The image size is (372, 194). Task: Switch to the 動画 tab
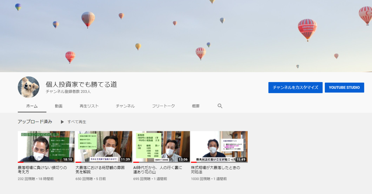[59, 106]
